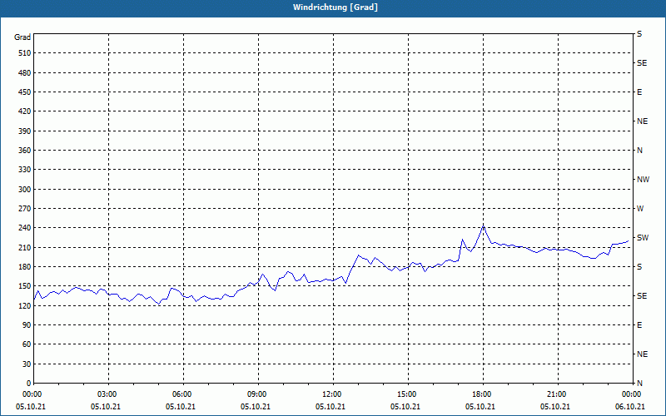Click the 12:00 time axis label
666x416 pixels.
tap(333, 394)
